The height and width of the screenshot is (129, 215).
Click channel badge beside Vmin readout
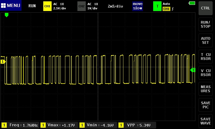tap(82, 125)
